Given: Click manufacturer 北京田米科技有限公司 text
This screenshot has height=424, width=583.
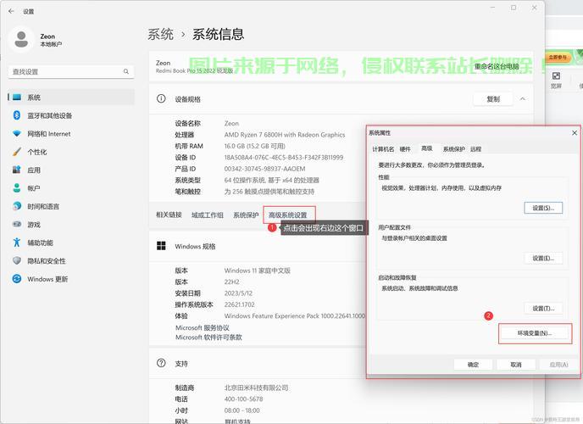Looking at the screenshot, I should pos(256,388).
